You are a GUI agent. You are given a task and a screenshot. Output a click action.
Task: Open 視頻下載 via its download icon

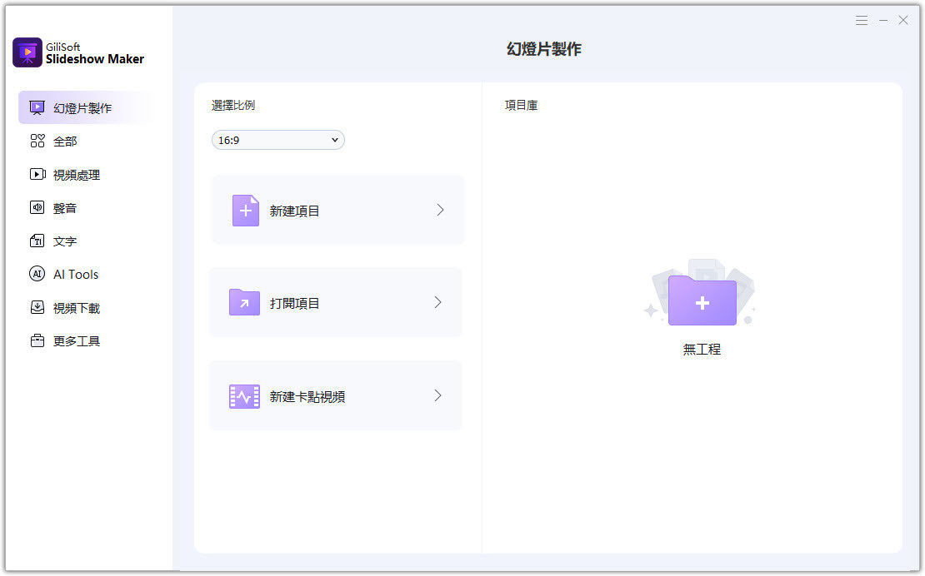[x=37, y=308]
